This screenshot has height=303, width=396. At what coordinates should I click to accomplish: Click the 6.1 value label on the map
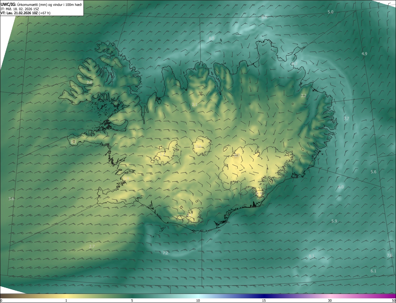click(x=373, y=271)
